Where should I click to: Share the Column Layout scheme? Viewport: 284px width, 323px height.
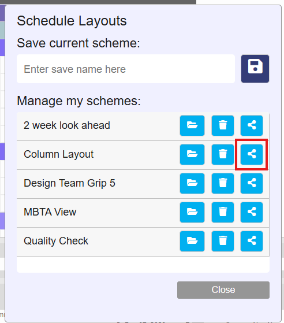click(252, 154)
